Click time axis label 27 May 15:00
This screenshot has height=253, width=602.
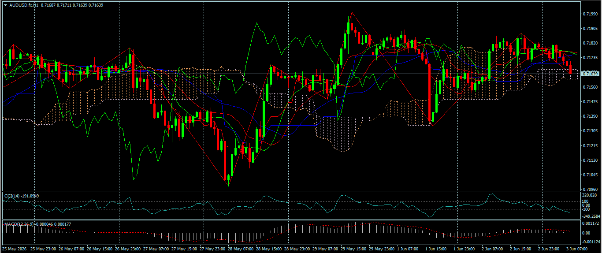point(184,249)
